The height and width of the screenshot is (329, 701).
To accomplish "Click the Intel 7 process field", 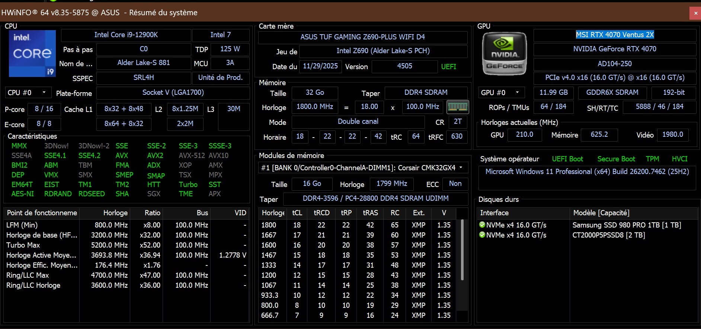I will coord(221,35).
